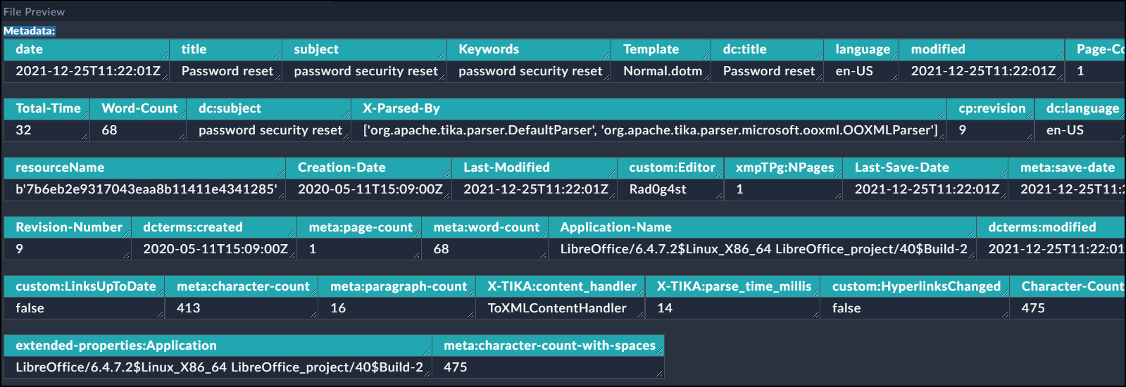Select the meta:character-count-with-spaces value 475
This screenshot has height=387, width=1126.
click(455, 367)
